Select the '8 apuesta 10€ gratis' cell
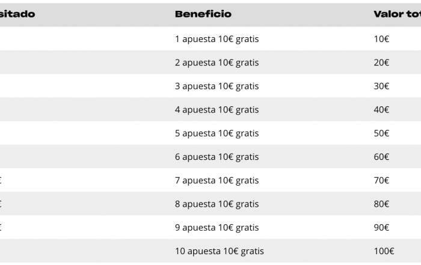 point(217,204)
